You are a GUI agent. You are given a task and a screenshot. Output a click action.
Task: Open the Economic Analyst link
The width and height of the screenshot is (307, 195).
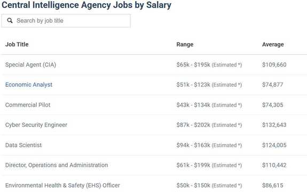coord(29,85)
